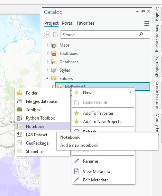Switch to the Portal tab
Viewport: 162px width, 196px height.
(x=67, y=23)
